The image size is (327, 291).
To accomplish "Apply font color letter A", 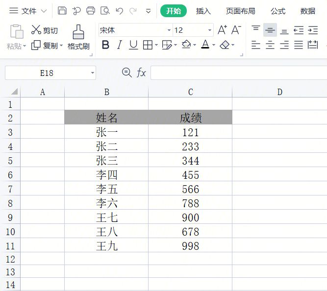I will coord(205,45).
